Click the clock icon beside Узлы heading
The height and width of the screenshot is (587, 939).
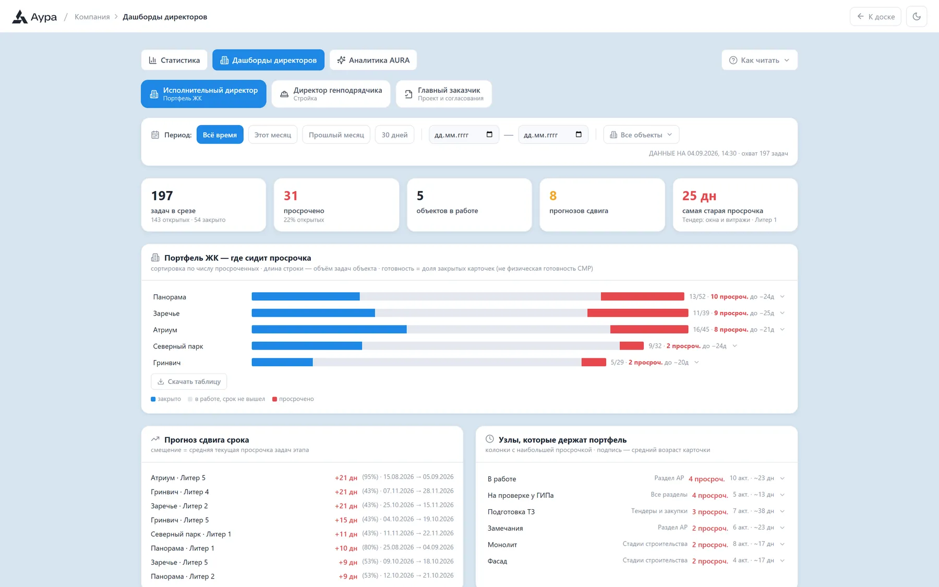point(489,439)
